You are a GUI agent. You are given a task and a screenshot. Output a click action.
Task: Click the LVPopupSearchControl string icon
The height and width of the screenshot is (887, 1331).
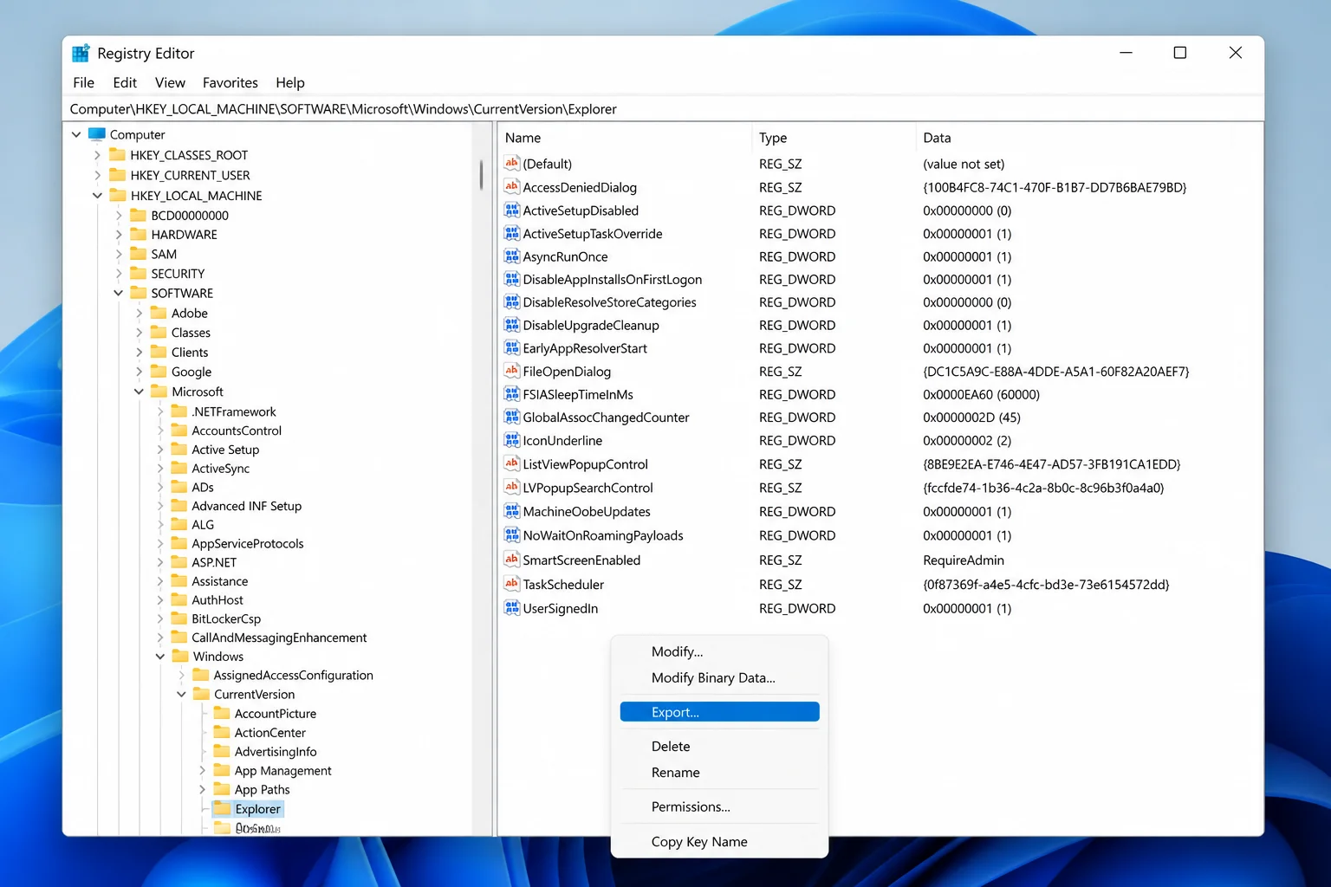[511, 488]
